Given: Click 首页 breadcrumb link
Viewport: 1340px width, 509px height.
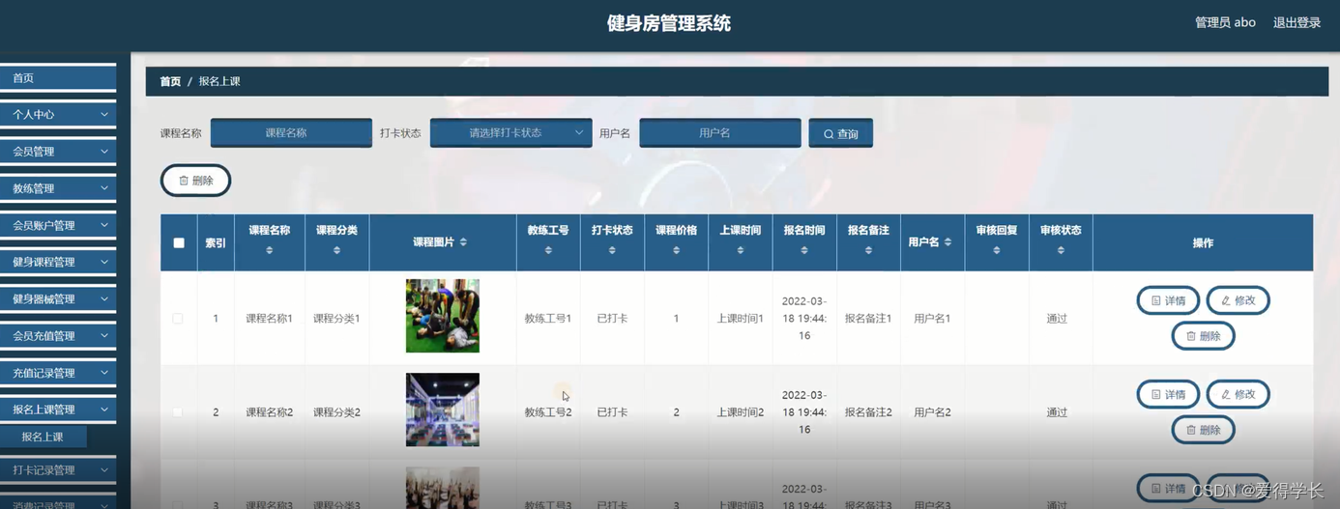Looking at the screenshot, I should click(170, 82).
